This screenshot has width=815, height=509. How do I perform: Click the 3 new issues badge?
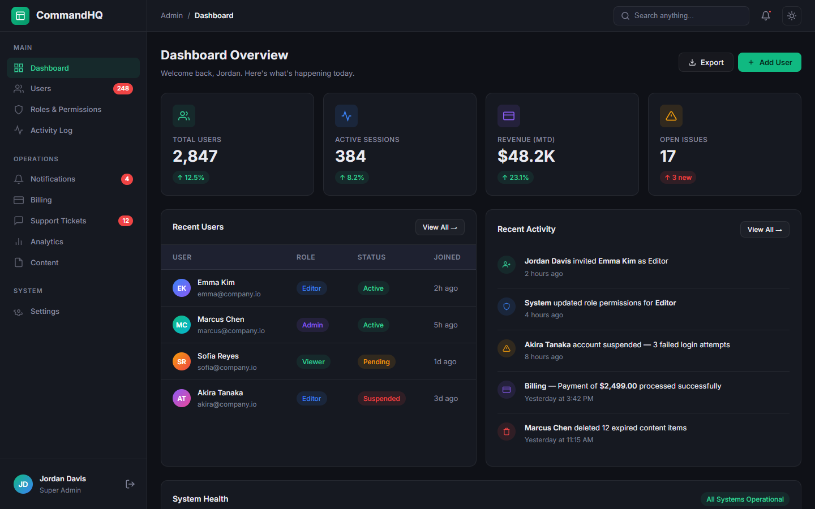tap(678, 178)
